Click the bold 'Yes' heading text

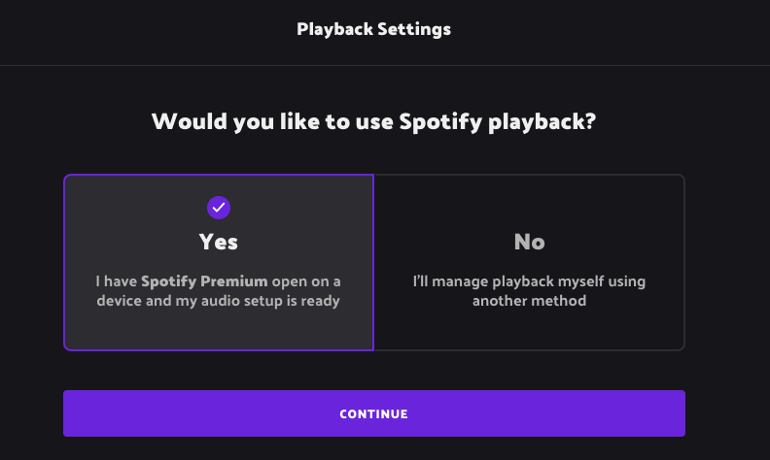219,242
